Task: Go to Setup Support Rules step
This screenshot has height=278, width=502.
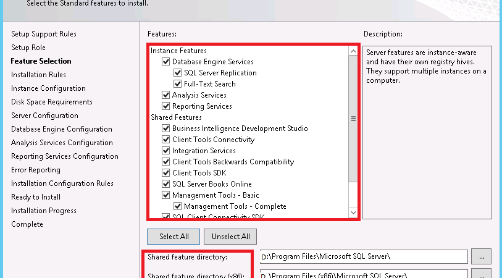Action: click(44, 34)
